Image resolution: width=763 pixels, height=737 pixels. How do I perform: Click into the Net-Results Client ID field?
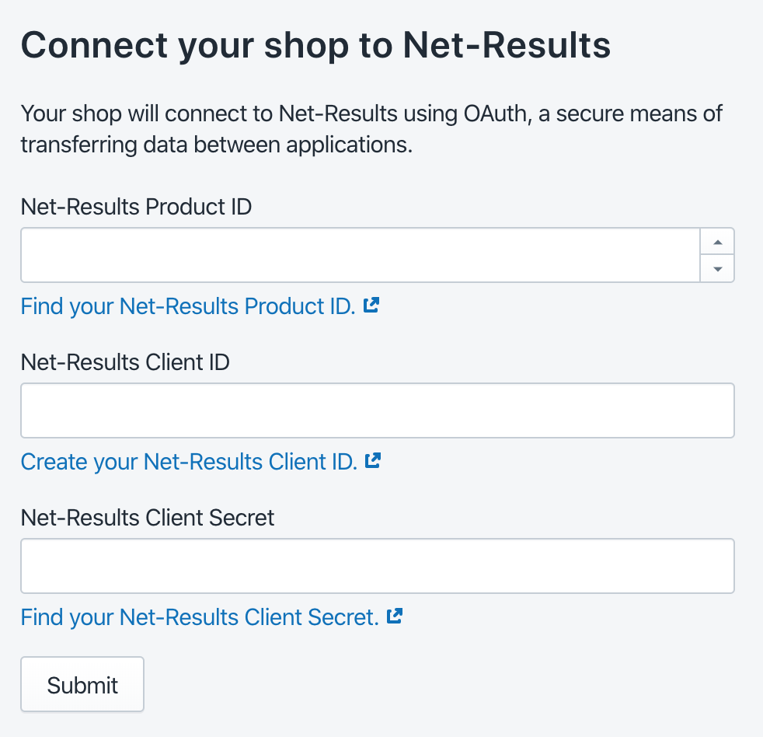point(378,410)
